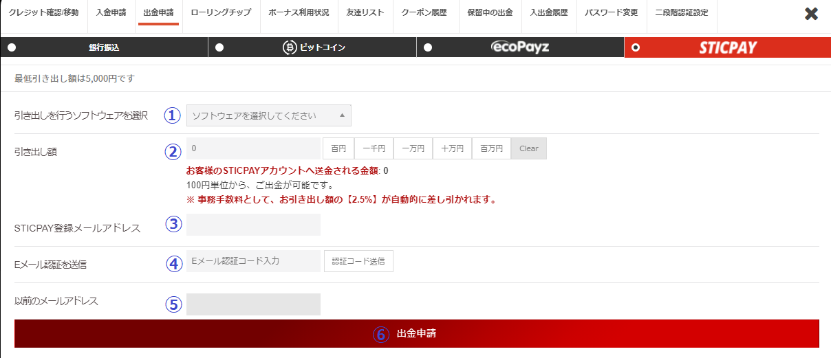Focus the 引き出し額 amount field
Screen dimensions: 831x358
(253, 148)
